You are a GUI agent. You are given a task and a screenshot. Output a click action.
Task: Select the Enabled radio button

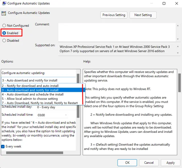tap(4, 33)
